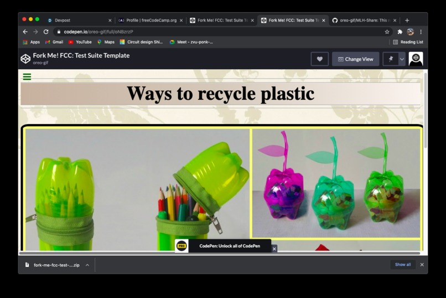Click the page vertical scrollbar
Screen dimensions: 446x298
click(x=426, y=111)
